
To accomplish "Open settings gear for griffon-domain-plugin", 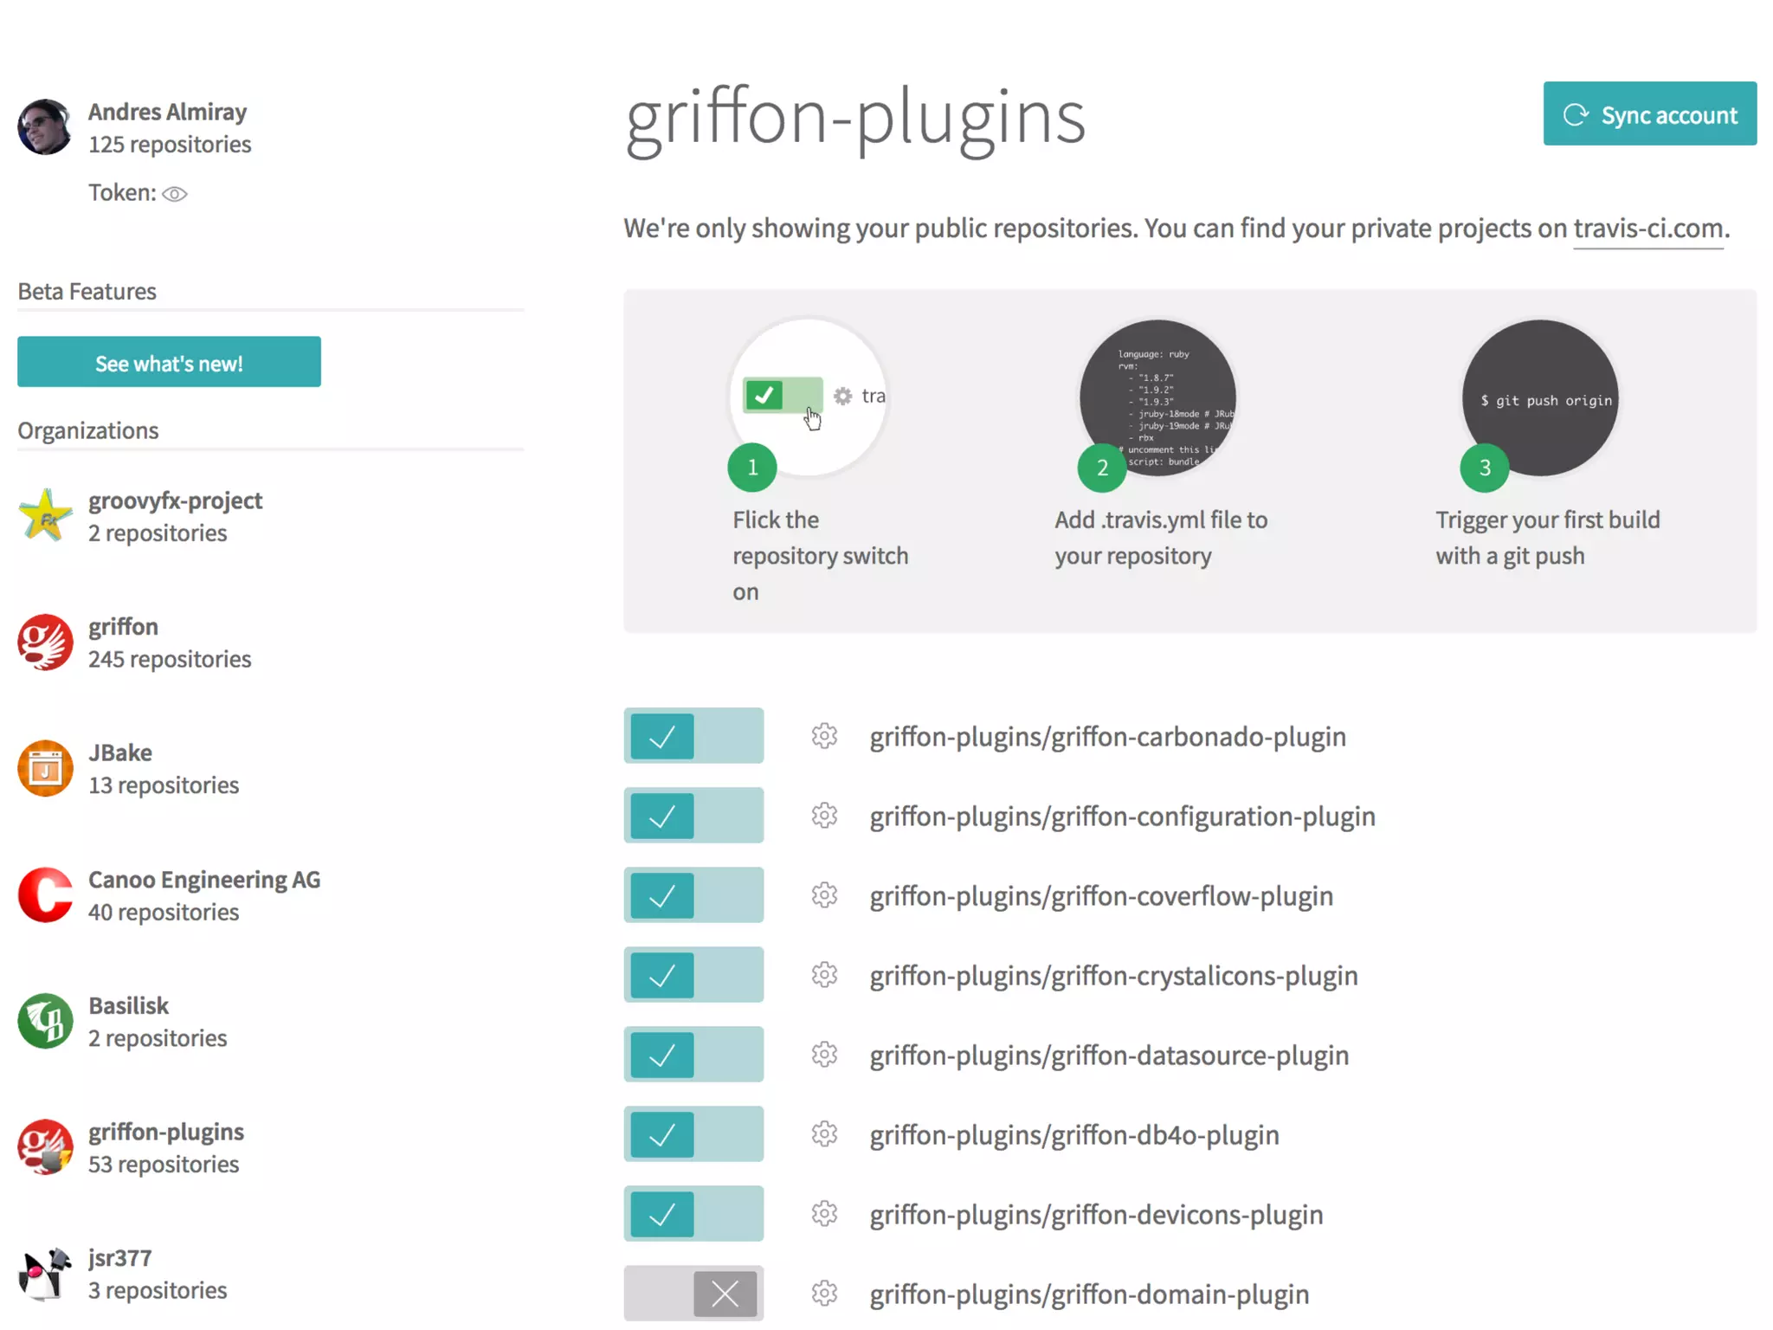I will (x=824, y=1294).
